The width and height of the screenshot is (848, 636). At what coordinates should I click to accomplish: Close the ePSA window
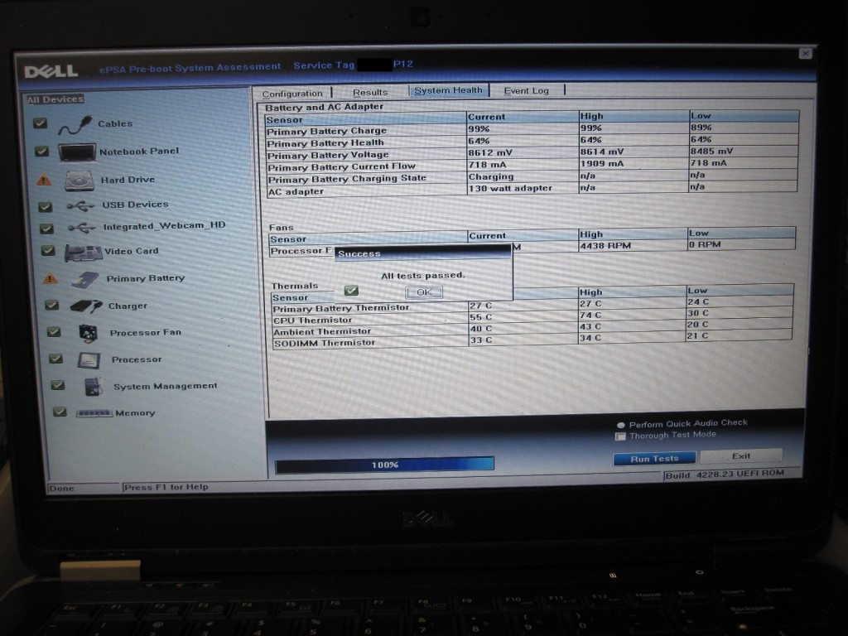point(805,54)
